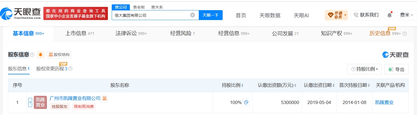Image resolution: width=417 pixels, height=115 pixels.
Task: Select the 查老板 search tab
Action: [x=139, y=7]
